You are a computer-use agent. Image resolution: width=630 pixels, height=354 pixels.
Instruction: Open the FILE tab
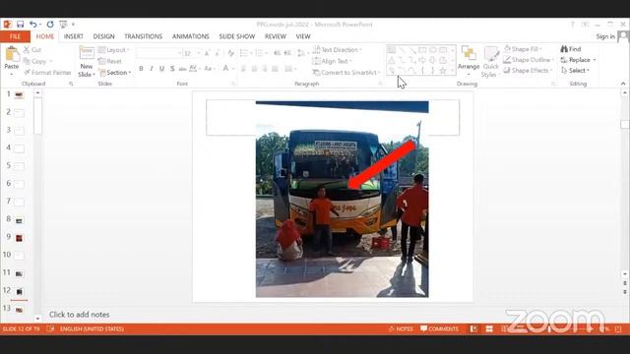click(x=15, y=36)
